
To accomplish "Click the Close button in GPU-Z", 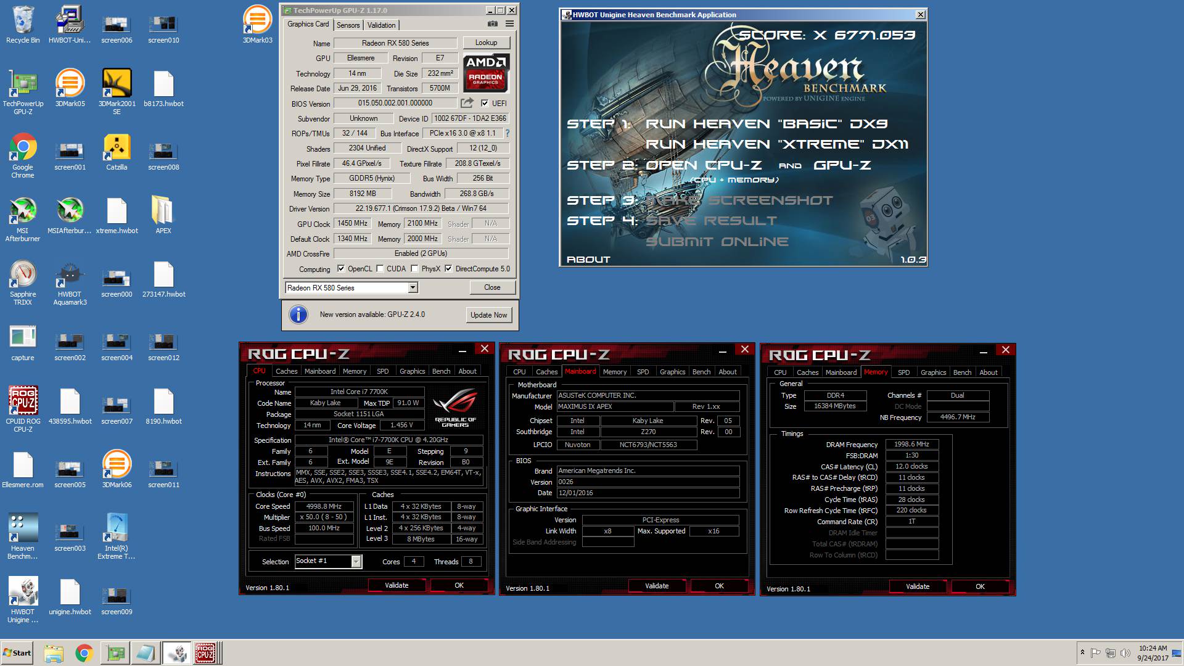I will click(492, 287).
